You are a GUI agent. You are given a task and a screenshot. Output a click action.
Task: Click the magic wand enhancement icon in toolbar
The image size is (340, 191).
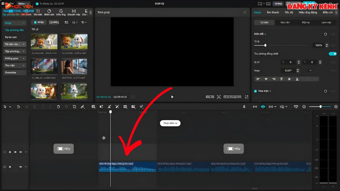coord(117,107)
